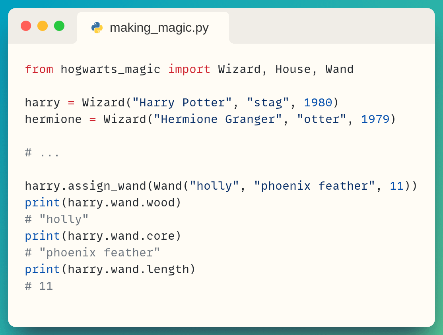Viewport: 443px width, 335px height.
Task: Place cursor in print(harry.wand.length) statement
Action: coord(110,270)
